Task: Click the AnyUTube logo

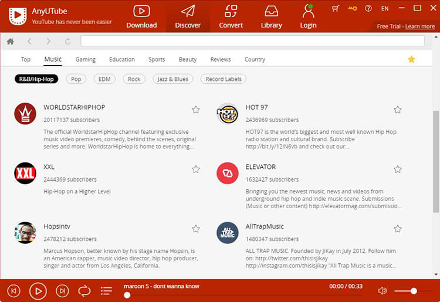Action: point(18,16)
